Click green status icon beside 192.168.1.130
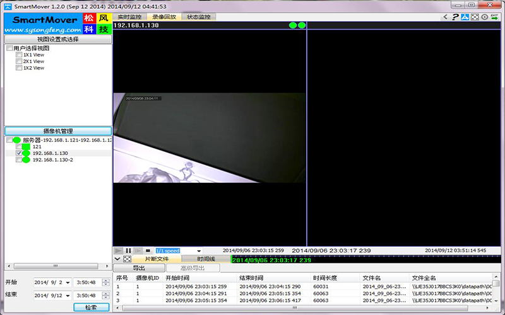 (x=26, y=153)
